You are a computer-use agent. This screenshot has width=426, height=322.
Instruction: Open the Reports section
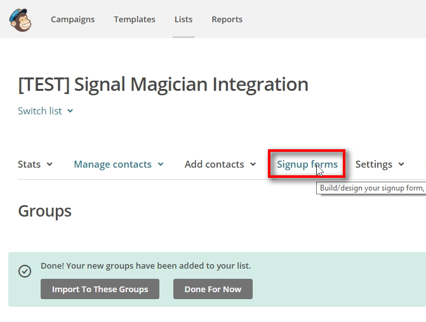pyautogui.click(x=227, y=19)
